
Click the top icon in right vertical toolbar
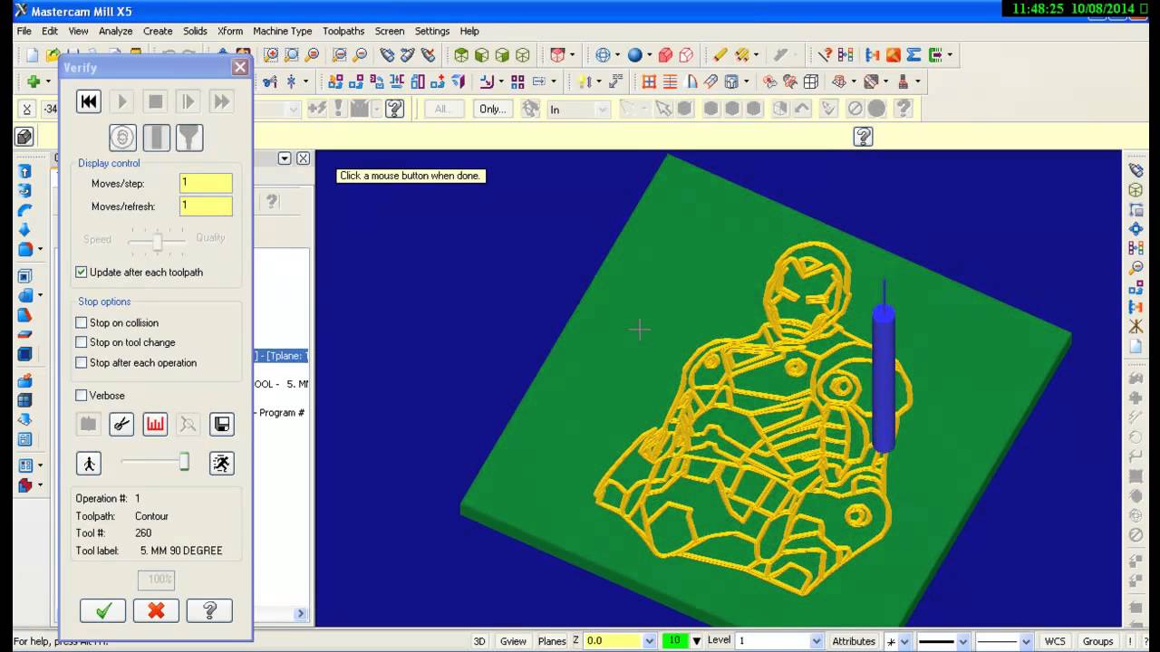pos(1136,170)
